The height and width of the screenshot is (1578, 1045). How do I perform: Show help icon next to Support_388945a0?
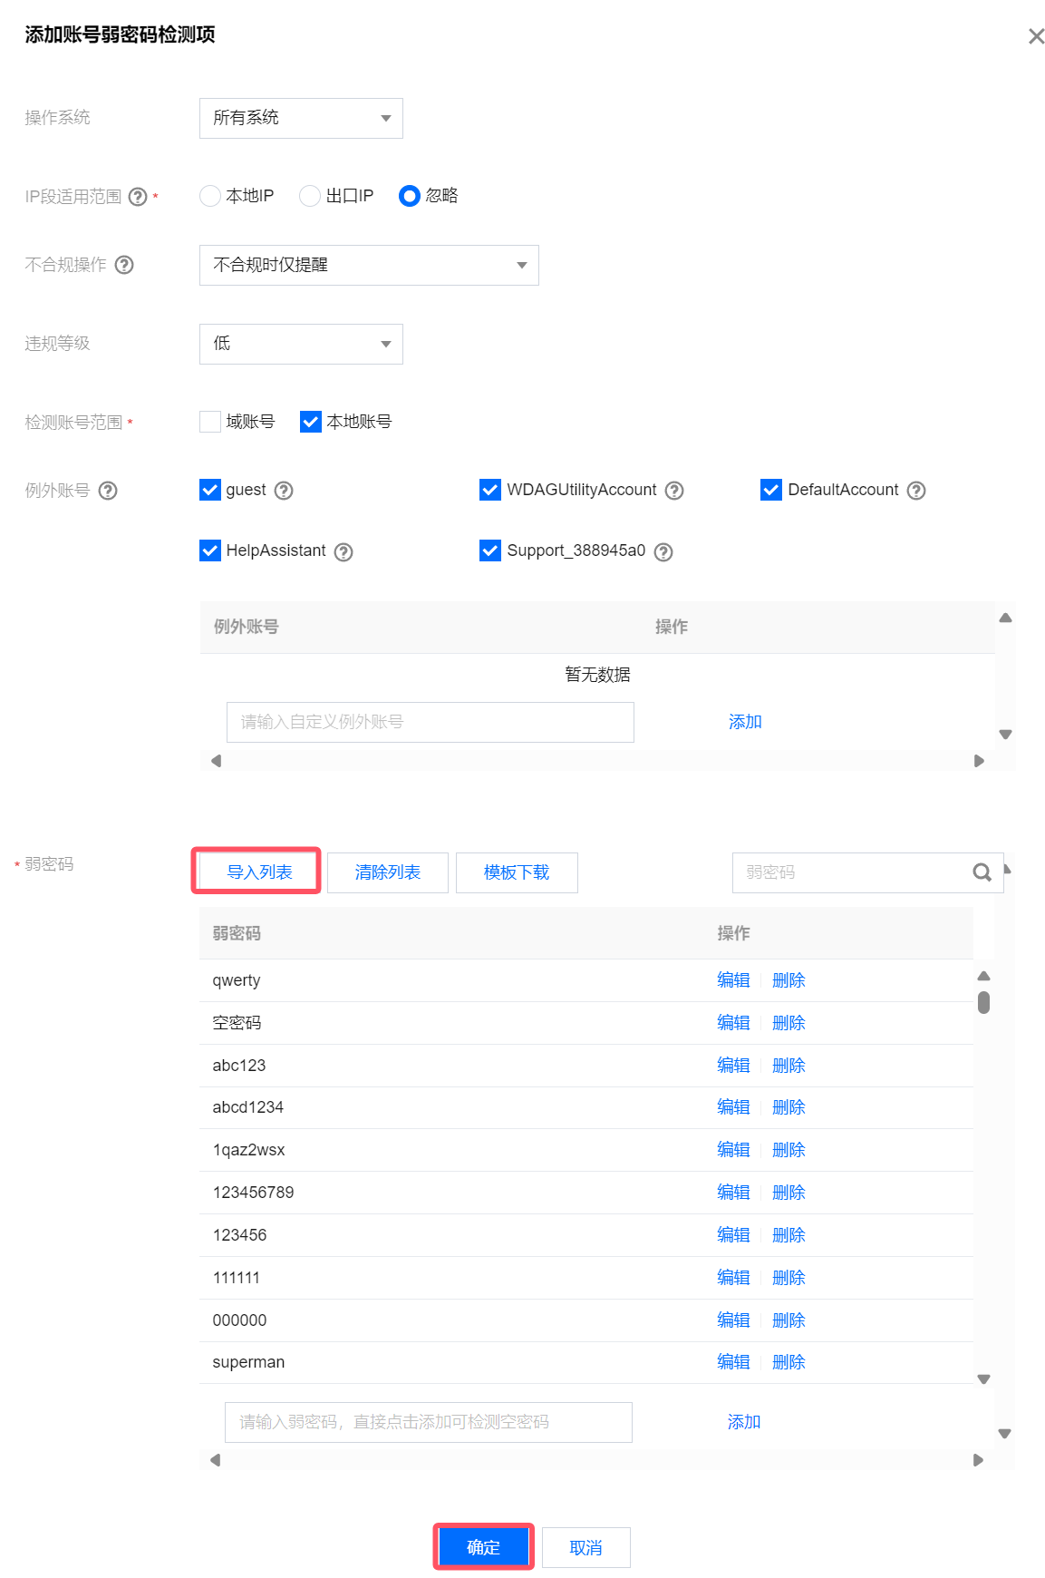tap(663, 551)
